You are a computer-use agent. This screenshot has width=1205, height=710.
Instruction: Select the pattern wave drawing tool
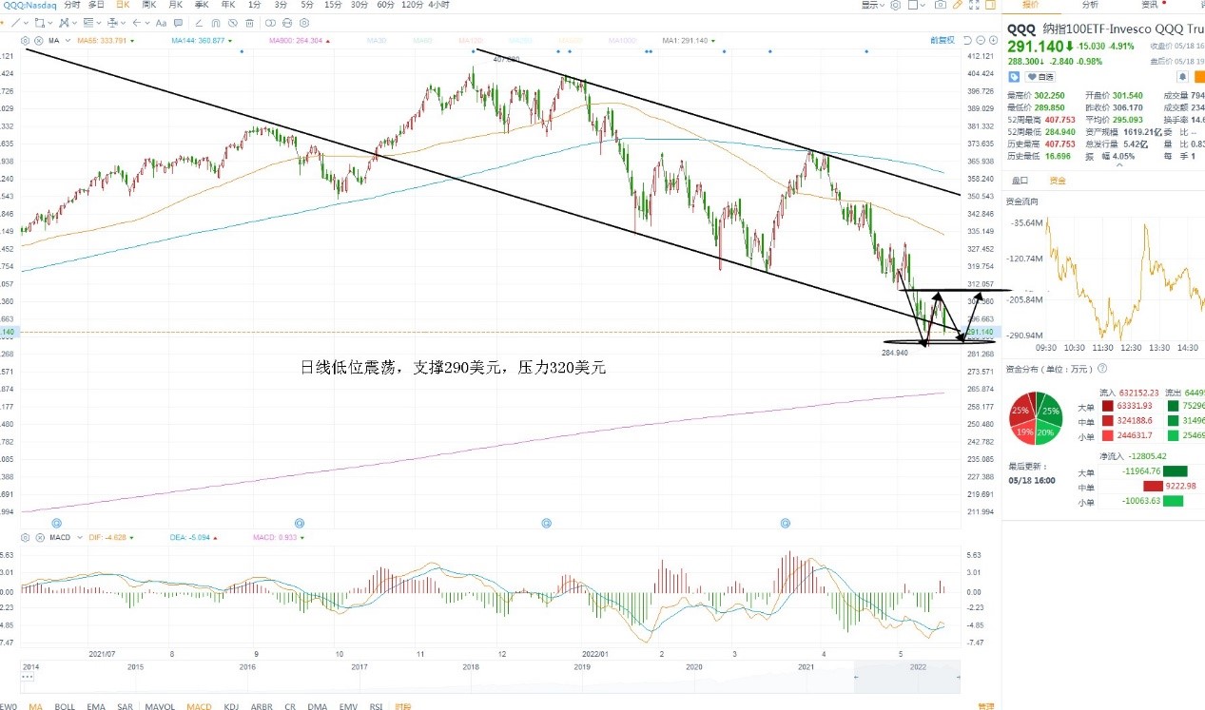[x=63, y=23]
